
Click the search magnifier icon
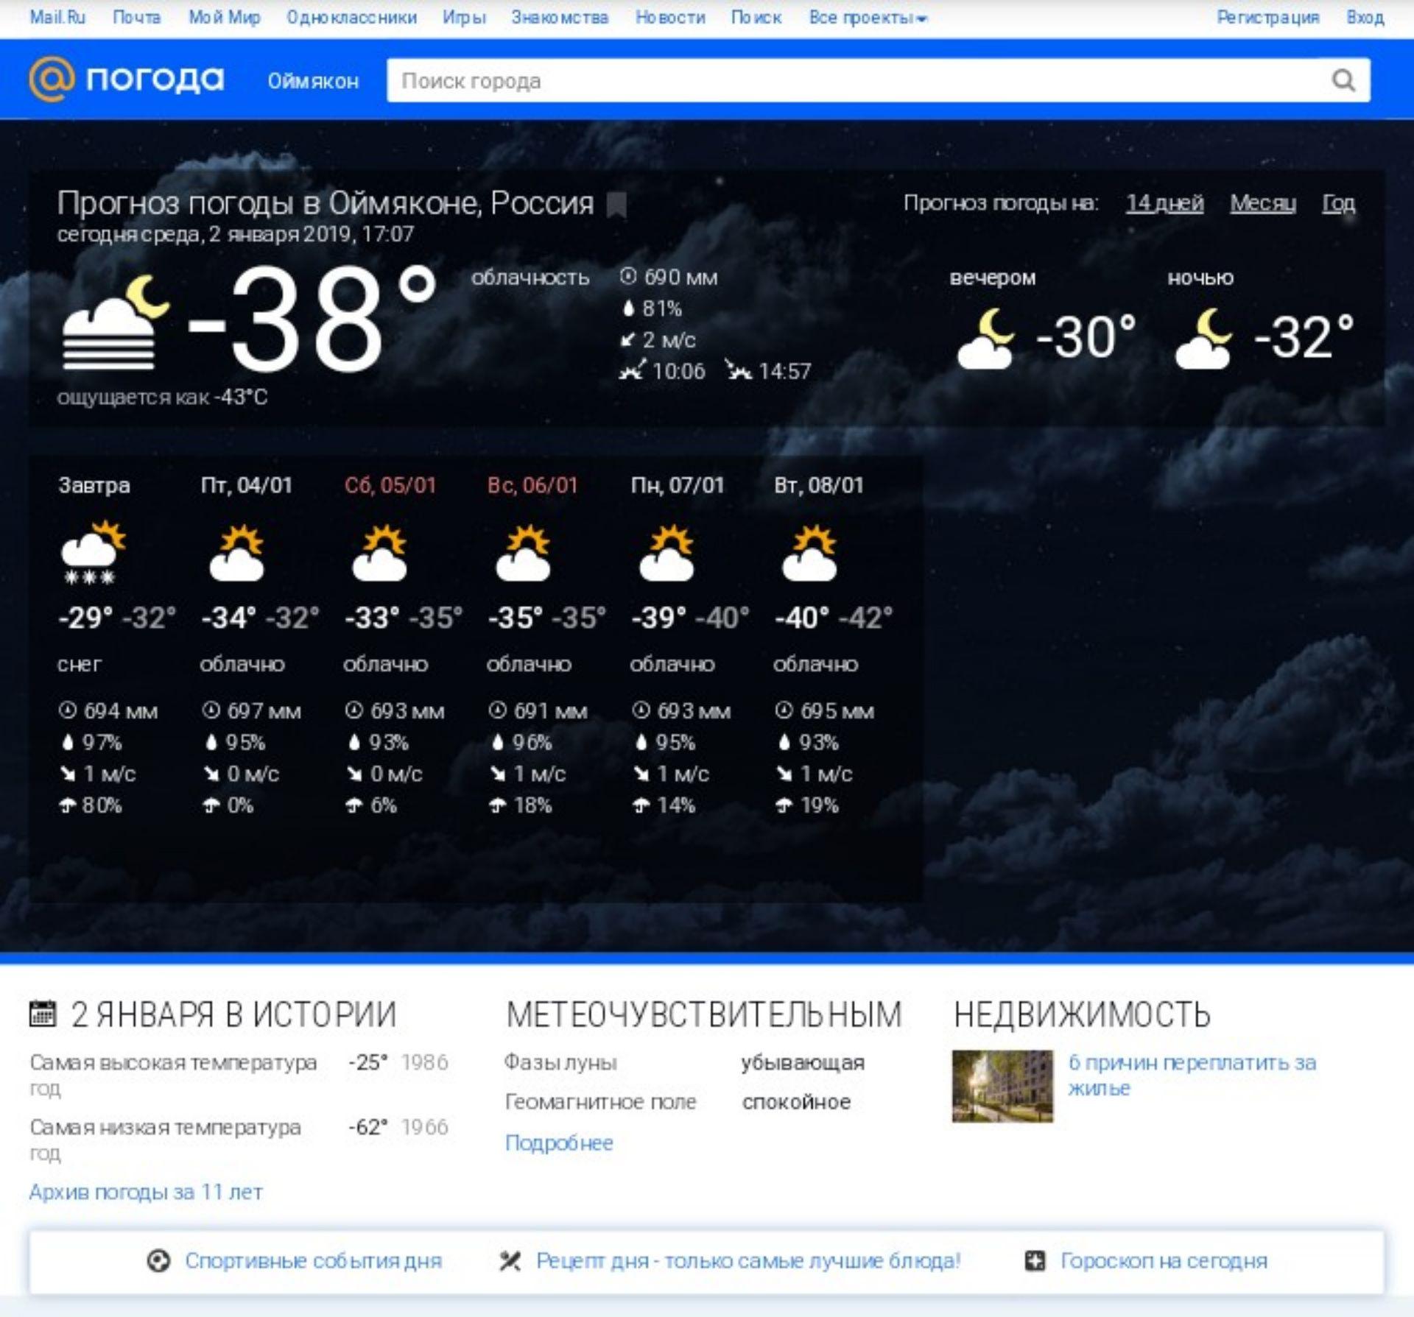(x=1343, y=80)
